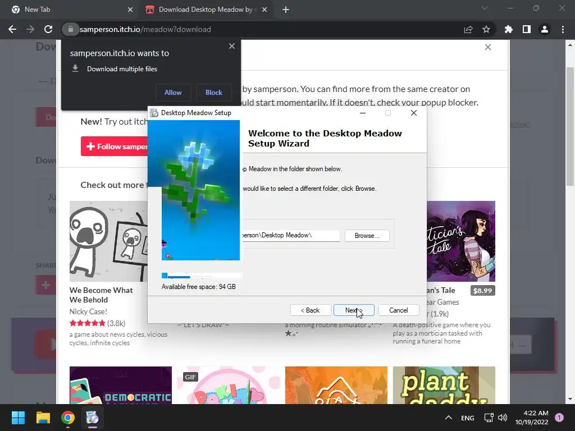Open a new tab with plus icon
Viewport: 575px width, 431px height.
coord(286,10)
